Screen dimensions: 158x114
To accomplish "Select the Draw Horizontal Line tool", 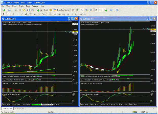I will (18, 14).
